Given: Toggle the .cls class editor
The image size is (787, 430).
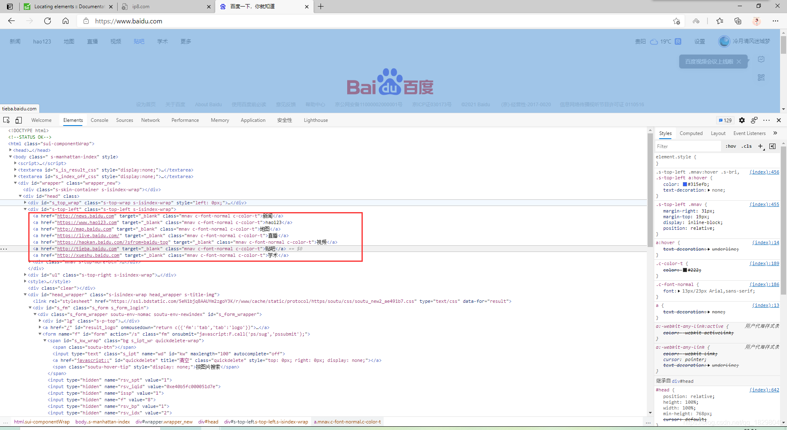Looking at the screenshot, I should 747,146.
